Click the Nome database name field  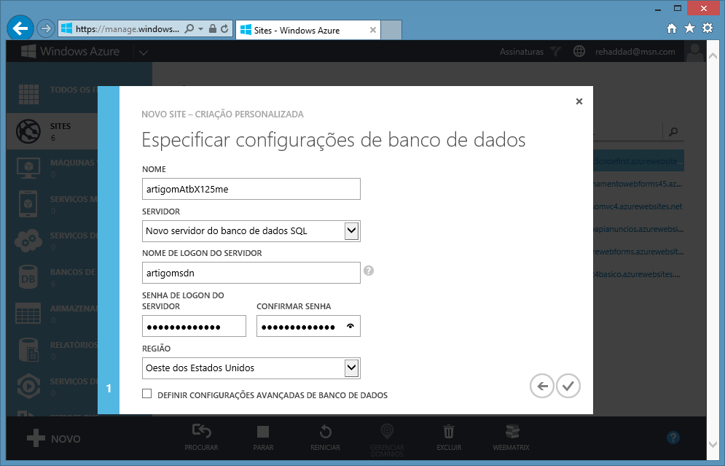251,189
